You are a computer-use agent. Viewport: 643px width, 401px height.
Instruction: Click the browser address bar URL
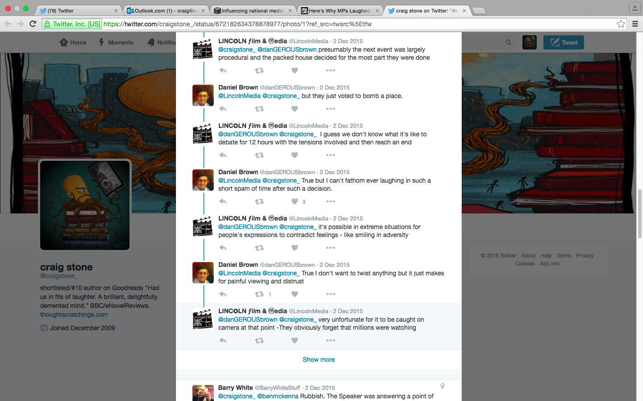coord(238,24)
